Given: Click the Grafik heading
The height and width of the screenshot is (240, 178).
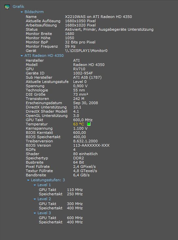Looking at the screenshot, I should 18,7.
